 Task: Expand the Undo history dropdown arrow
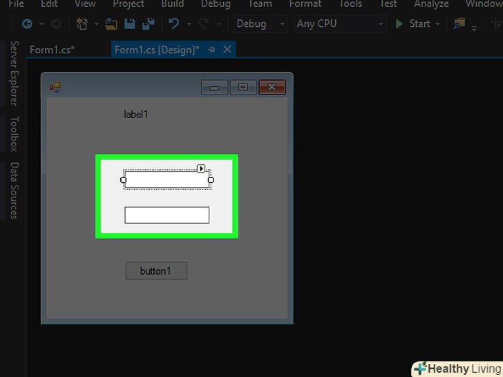(x=189, y=24)
